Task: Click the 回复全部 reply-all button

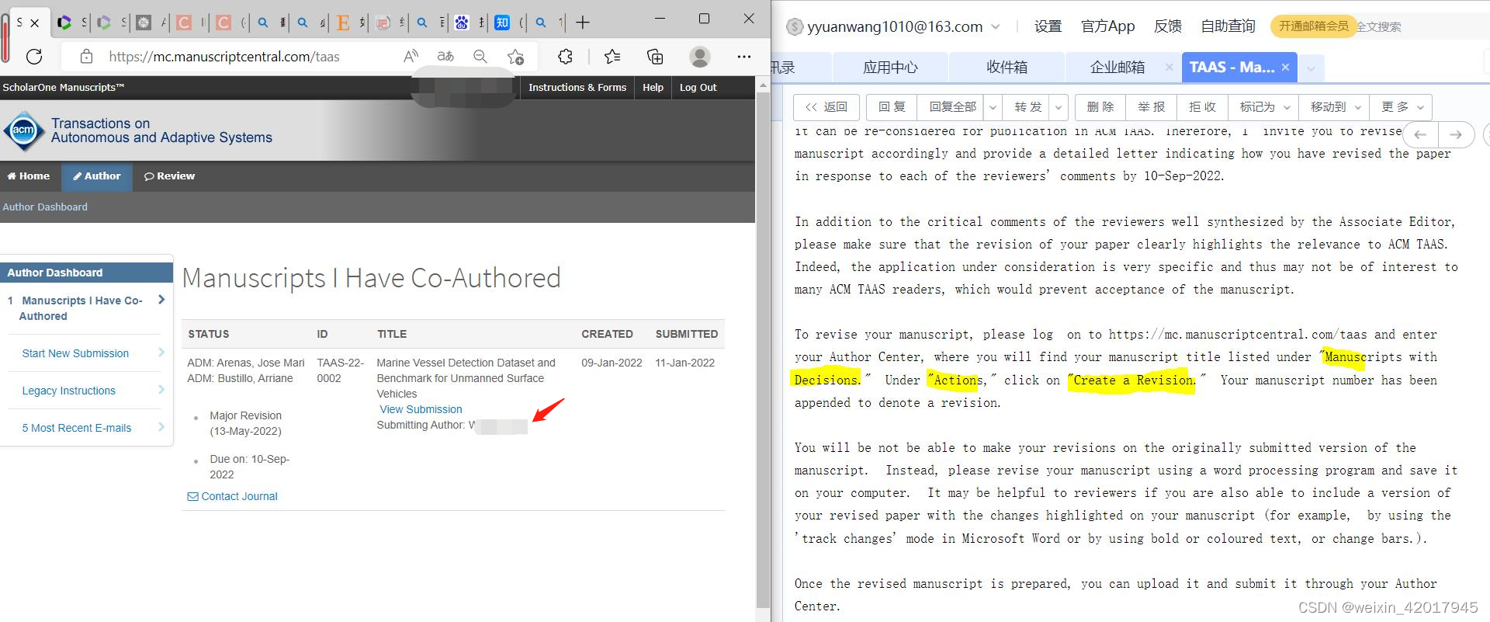Action: [x=952, y=107]
